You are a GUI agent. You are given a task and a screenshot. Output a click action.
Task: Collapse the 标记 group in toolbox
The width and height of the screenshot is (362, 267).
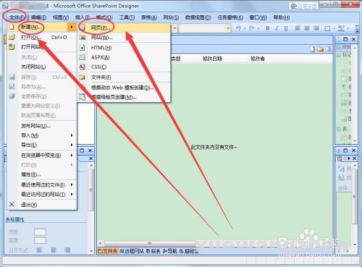[338, 55]
